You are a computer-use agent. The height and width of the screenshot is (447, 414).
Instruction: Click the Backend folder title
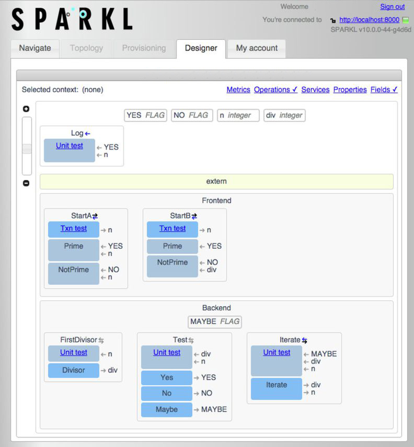[x=217, y=308]
